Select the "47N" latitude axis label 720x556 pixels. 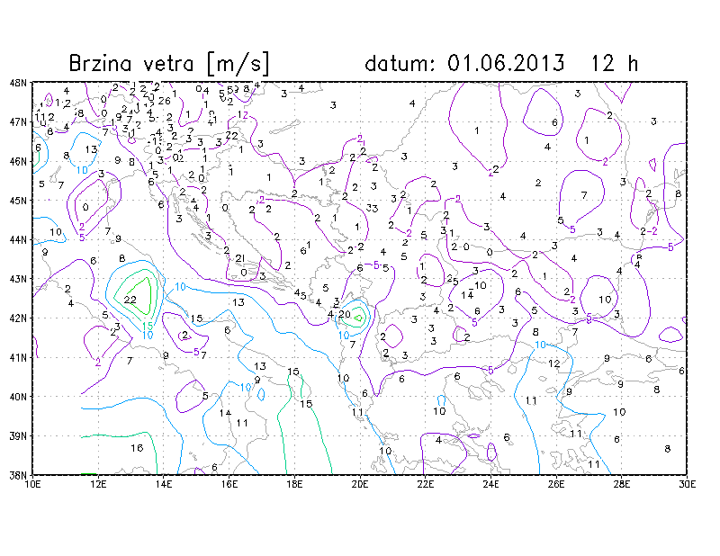tap(17, 122)
